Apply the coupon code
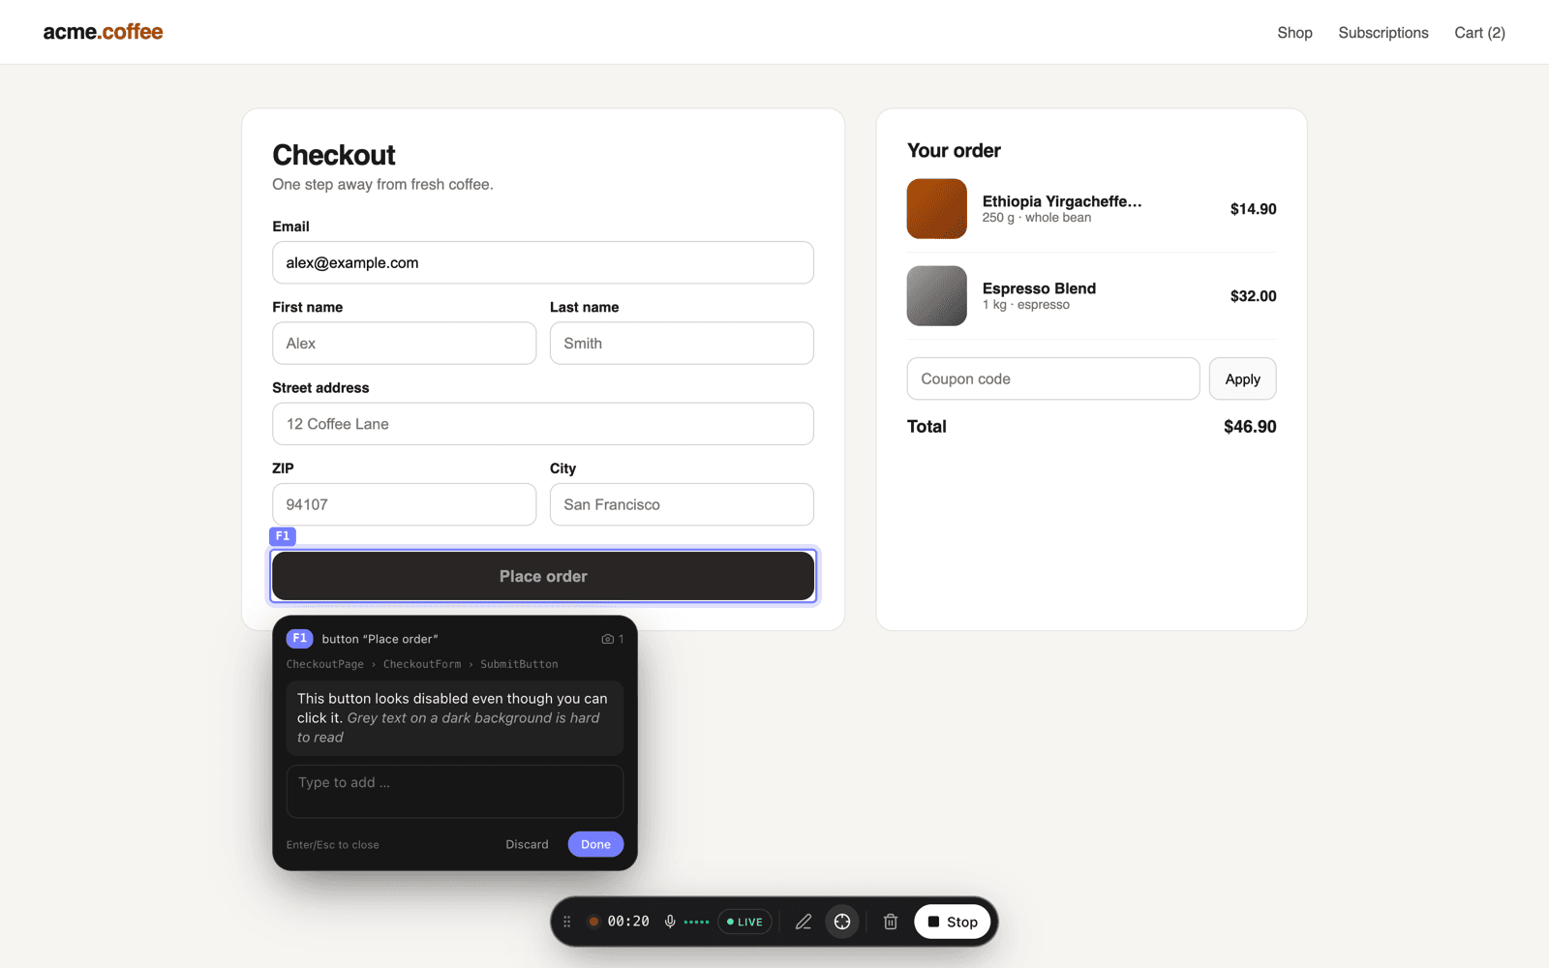The image size is (1549, 968). [x=1242, y=378]
